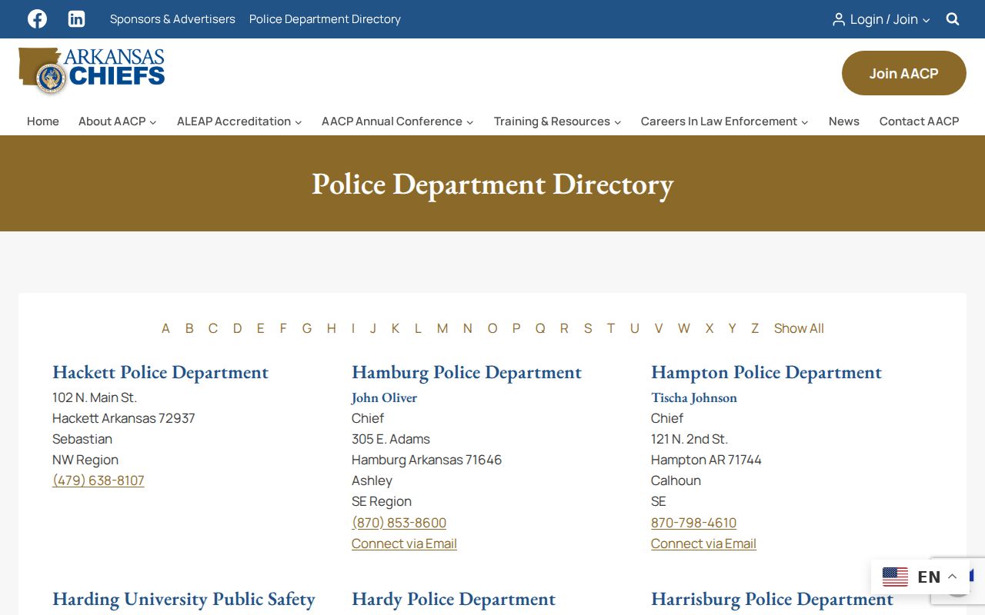985x615 pixels.
Task: Open Hardy Police Department heading
Action: point(453,599)
